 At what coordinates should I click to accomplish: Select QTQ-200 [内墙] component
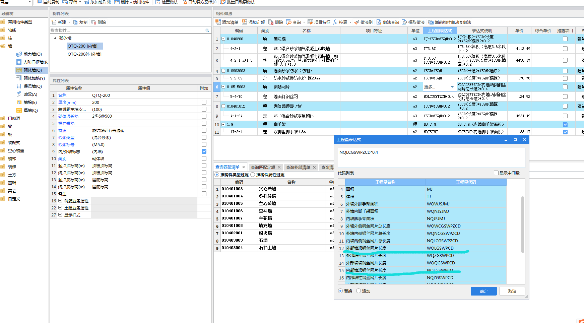pyautogui.click(x=84, y=46)
